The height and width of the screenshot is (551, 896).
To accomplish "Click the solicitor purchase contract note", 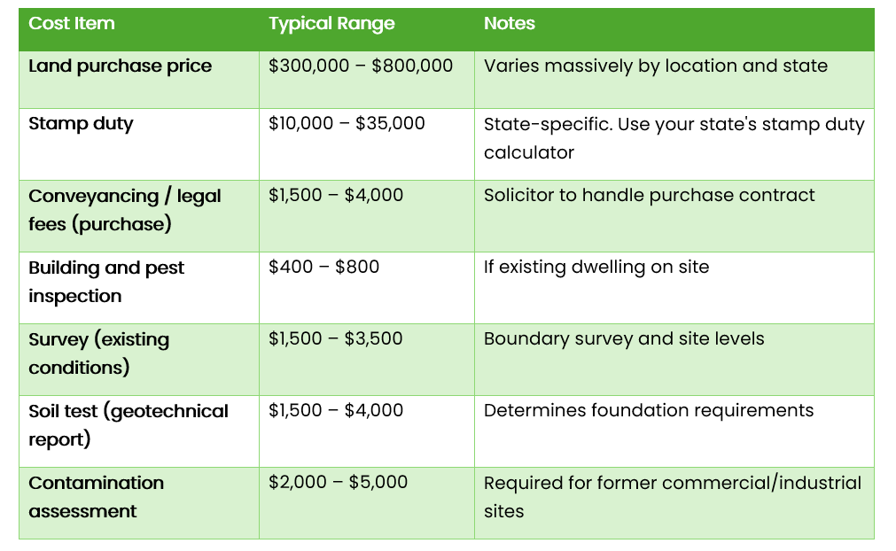I will pos(649,196).
